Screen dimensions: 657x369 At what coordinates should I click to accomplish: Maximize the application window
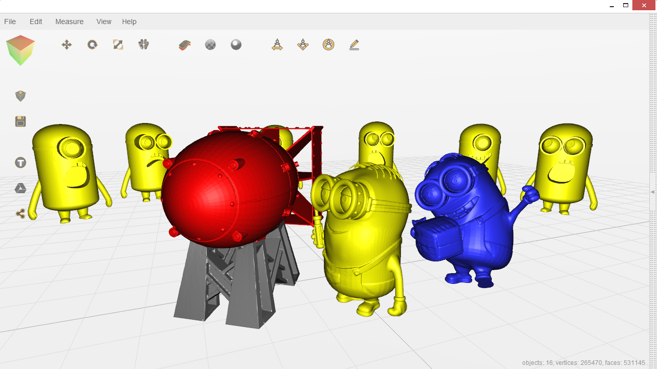click(x=626, y=6)
